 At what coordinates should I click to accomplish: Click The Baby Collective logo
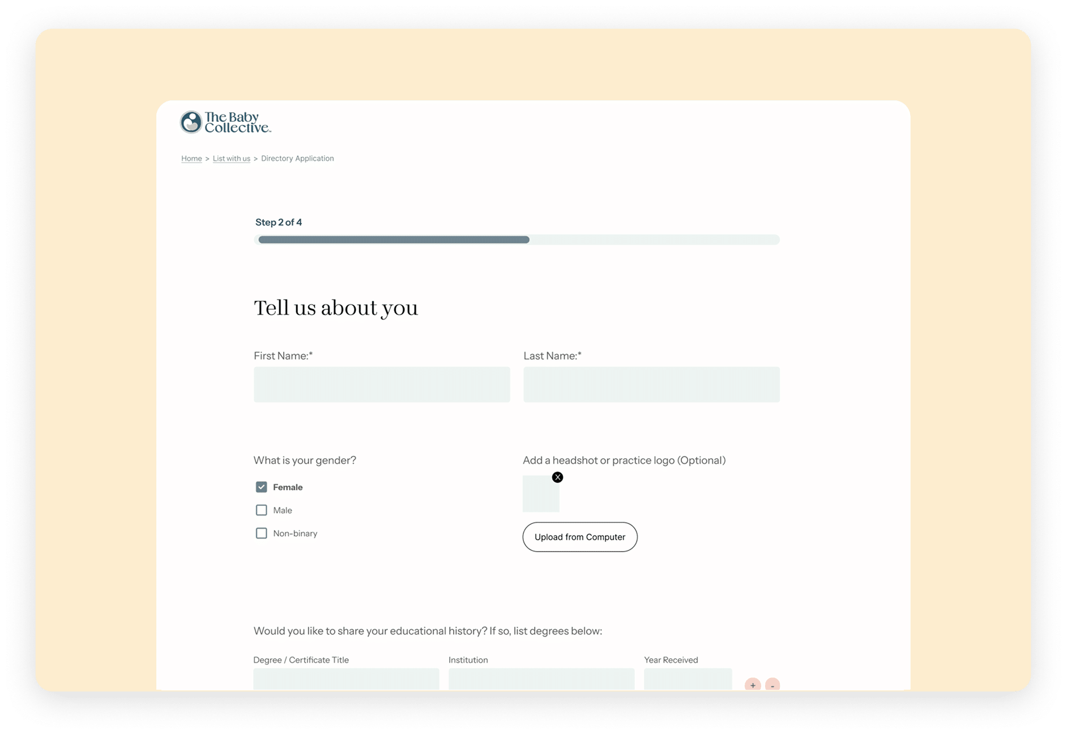pyautogui.click(x=225, y=122)
